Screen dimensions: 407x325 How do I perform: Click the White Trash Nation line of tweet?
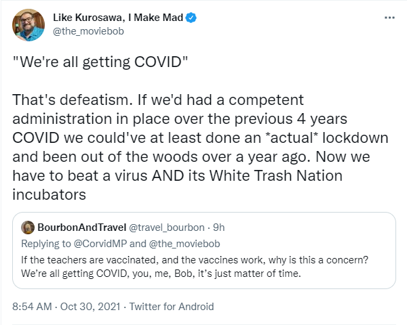coord(177,175)
